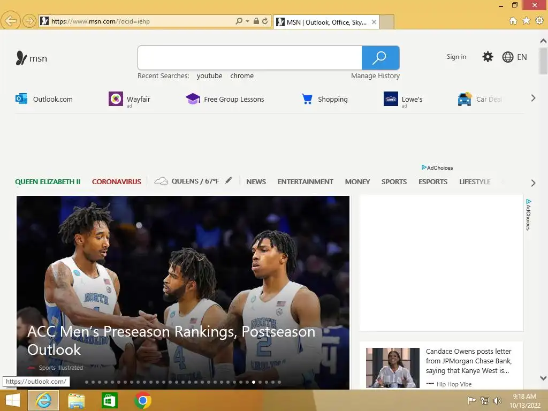Close the MSN browser tab
This screenshot has width=548, height=411.
pos(374,22)
